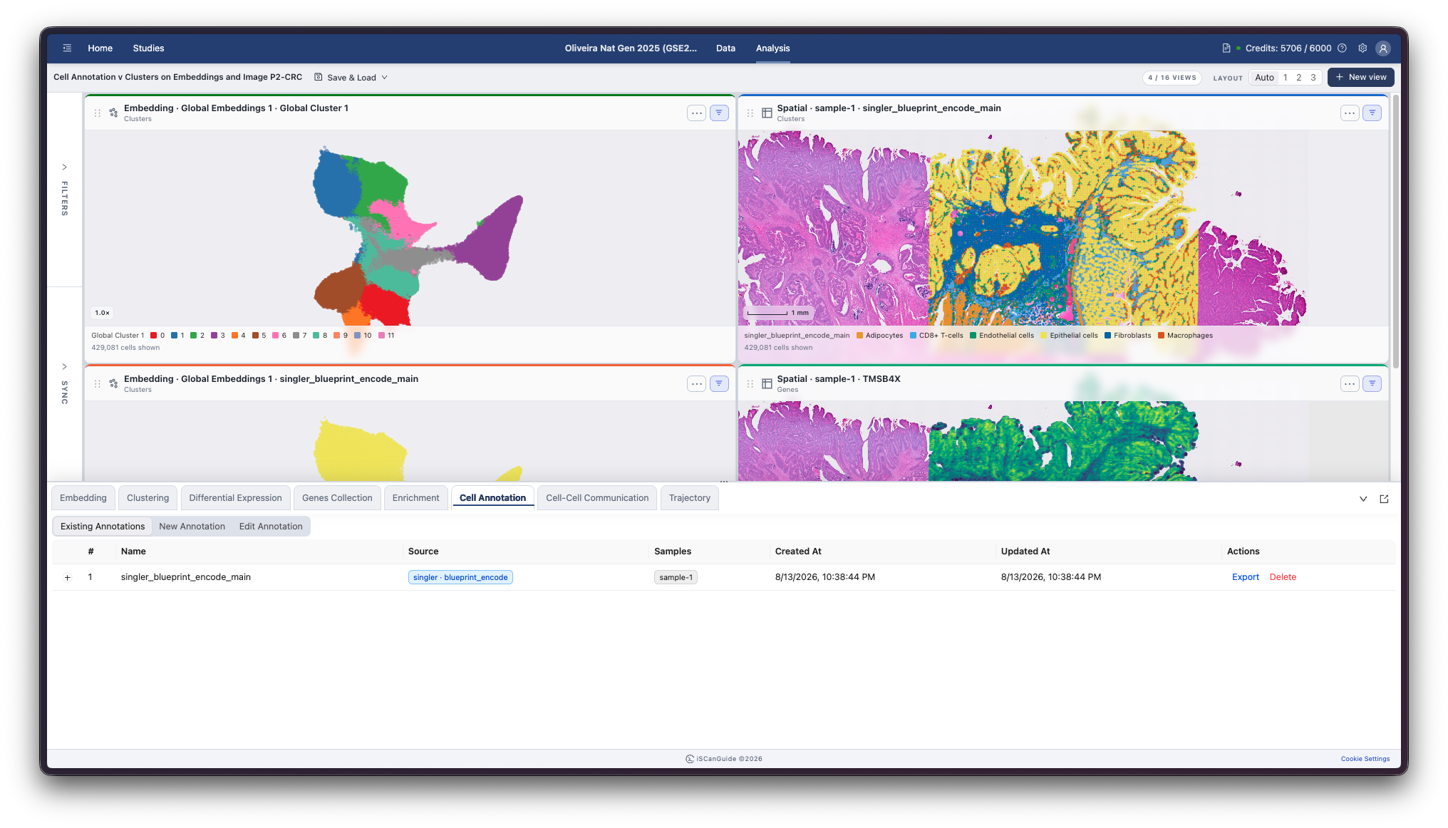Click the Oliveira Nat Gen 2025 study title
This screenshot has height=828, width=1448.
click(631, 48)
